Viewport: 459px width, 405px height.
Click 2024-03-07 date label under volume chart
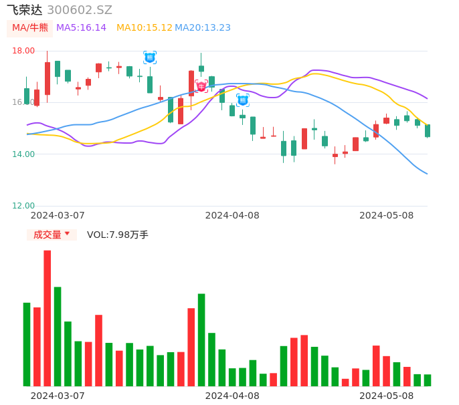pos(58,396)
